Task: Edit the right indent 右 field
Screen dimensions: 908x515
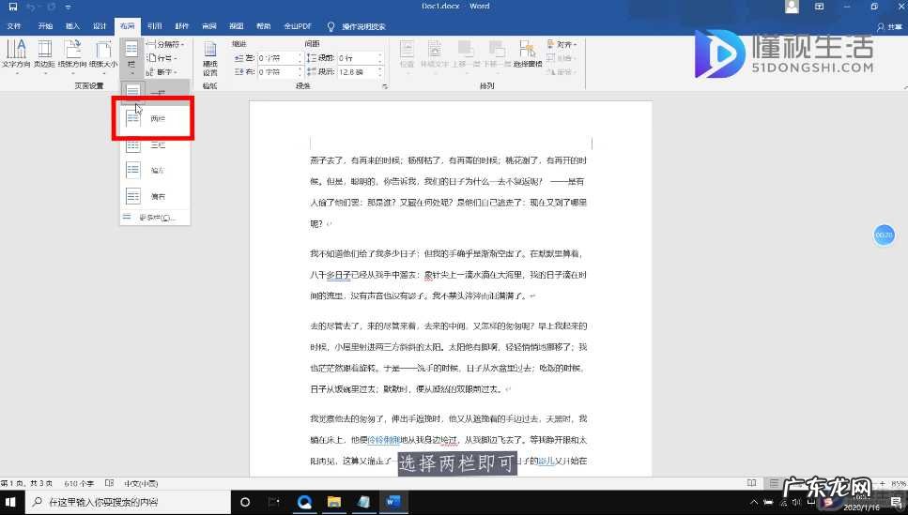Action: tap(280, 71)
